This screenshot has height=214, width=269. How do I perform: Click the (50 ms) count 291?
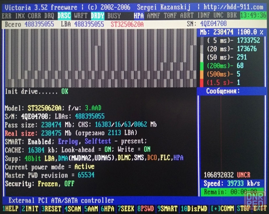(x=242, y=57)
